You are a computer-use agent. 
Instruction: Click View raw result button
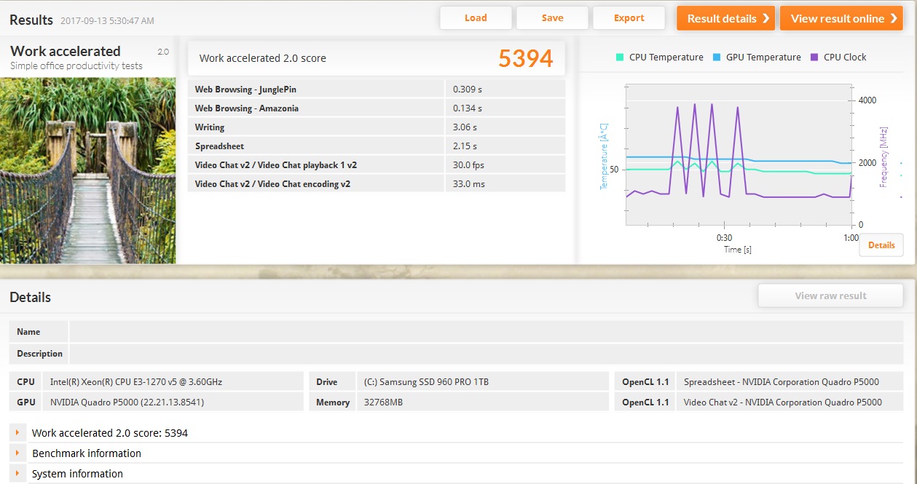click(830, 295)
